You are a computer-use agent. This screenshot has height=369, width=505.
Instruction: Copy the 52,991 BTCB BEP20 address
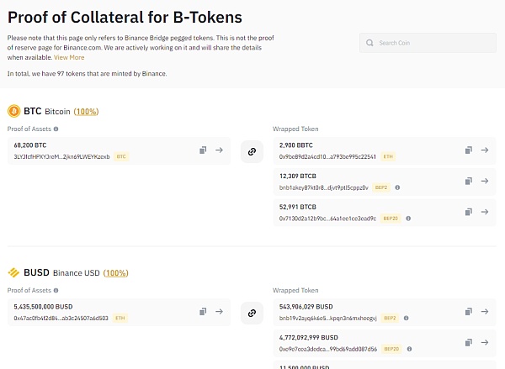coord(469,212)
